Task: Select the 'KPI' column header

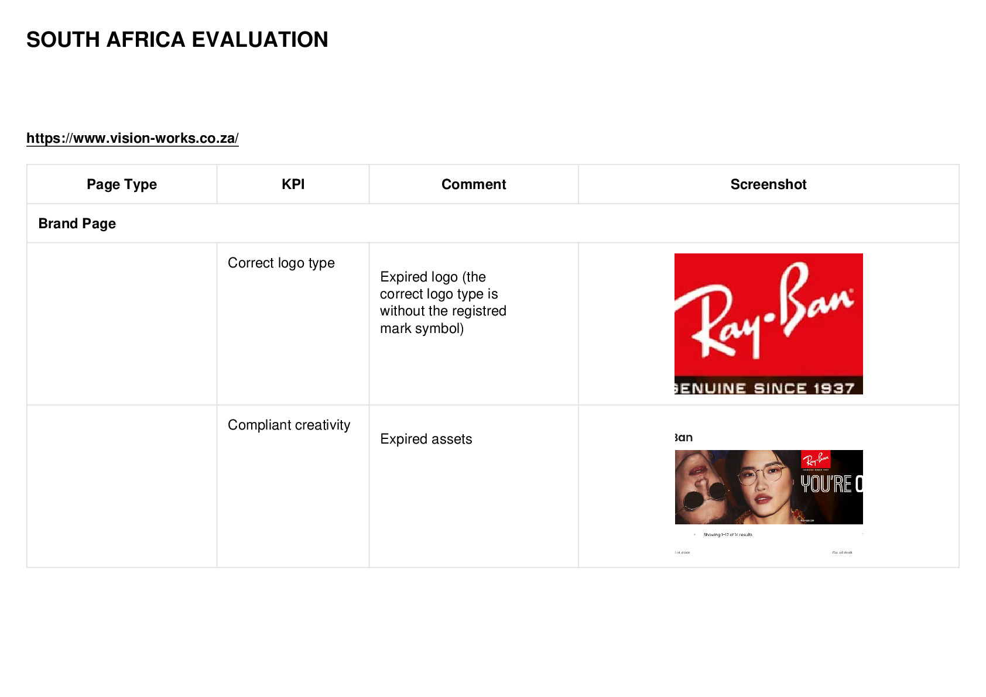Action: coord(293,184)
